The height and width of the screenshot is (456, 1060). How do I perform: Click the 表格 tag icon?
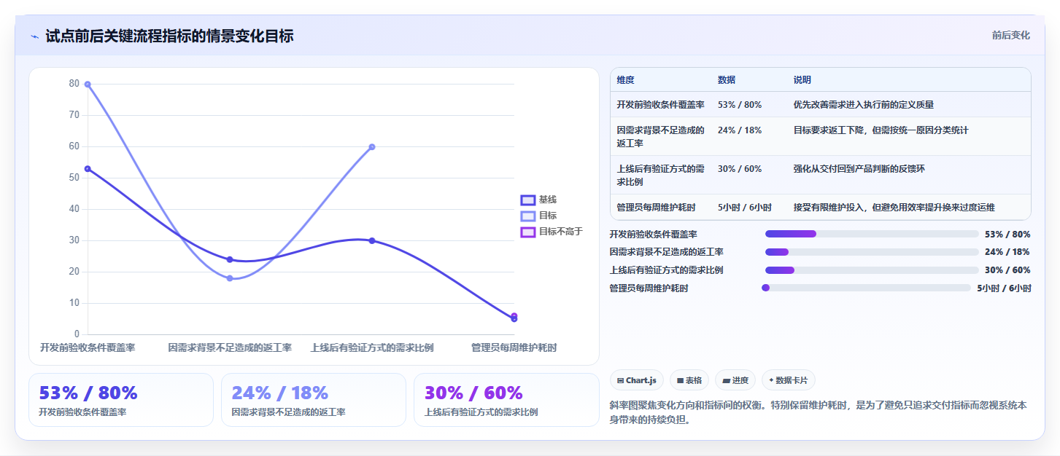pyautogui.click(x=680, y=380)
